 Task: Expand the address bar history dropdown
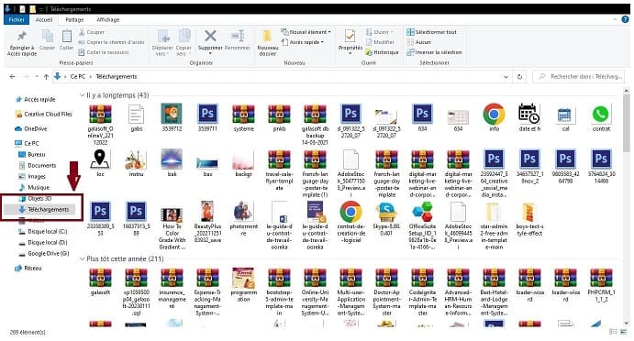pos(506,77)
